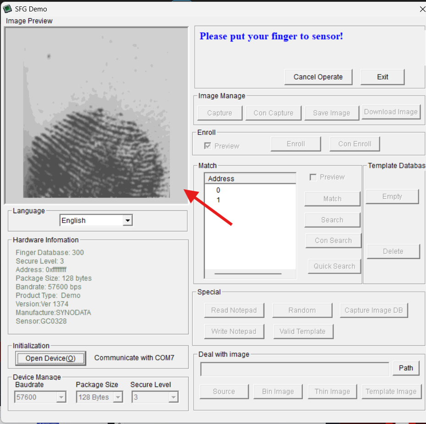Screen dimensions: 426x424
Task: Click the 'Address: 0xffffffff' text
Action: click(41, 270)
